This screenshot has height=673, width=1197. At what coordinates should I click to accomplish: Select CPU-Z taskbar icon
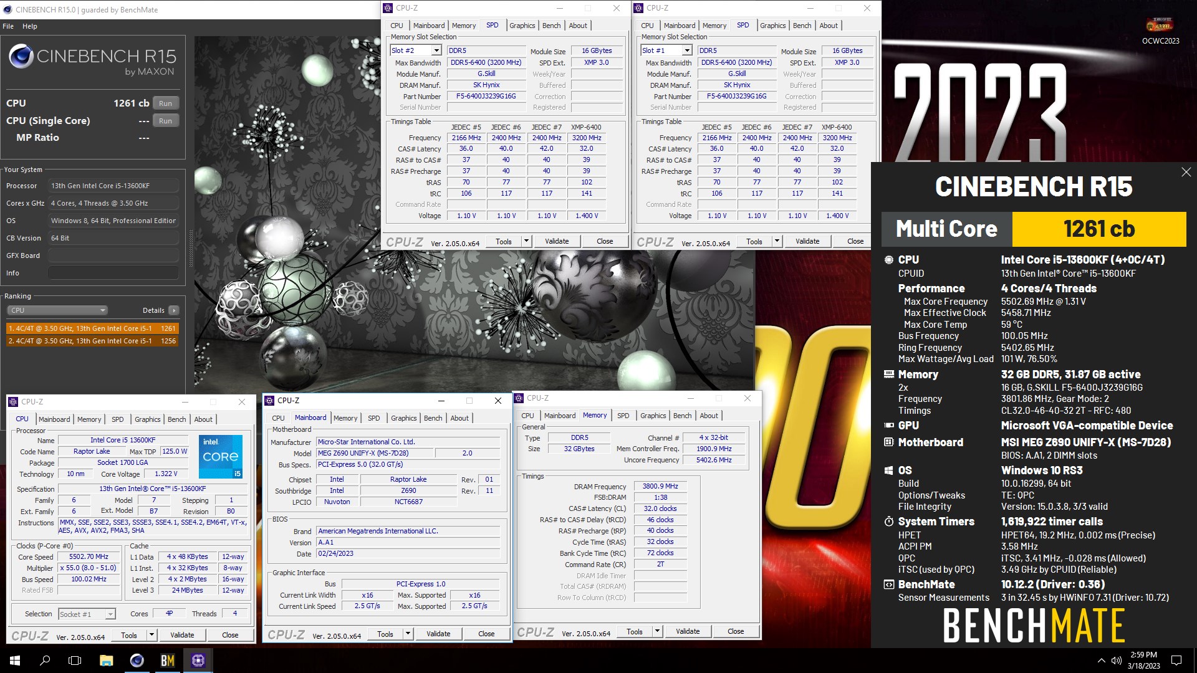pyautogui.click(x=198, y=661)
